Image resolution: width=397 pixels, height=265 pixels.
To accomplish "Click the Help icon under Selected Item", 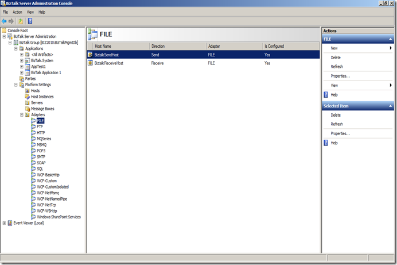I will [326, 143].
